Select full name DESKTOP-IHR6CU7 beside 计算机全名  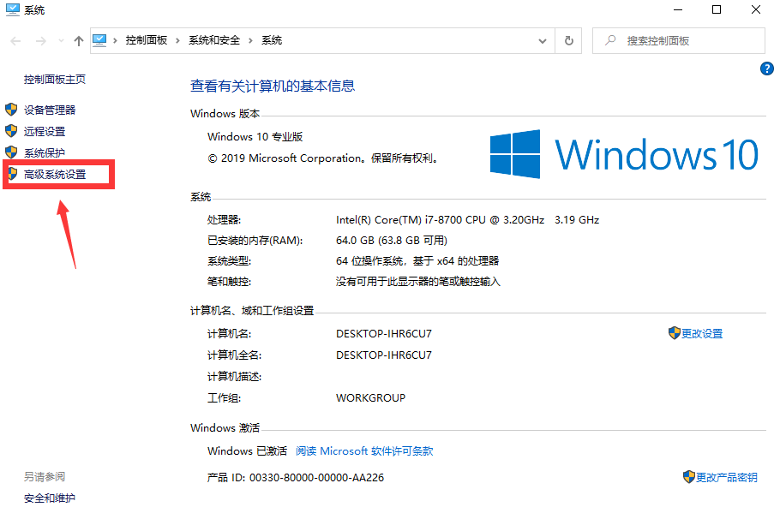(x=384, y=355)
